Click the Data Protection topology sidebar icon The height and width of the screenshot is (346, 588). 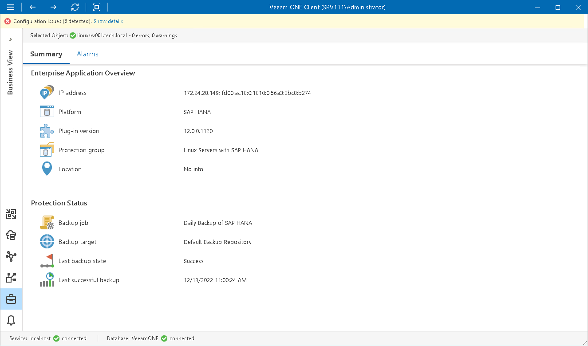[11, 277]
